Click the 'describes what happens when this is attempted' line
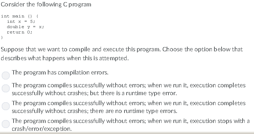 (65, 58)
